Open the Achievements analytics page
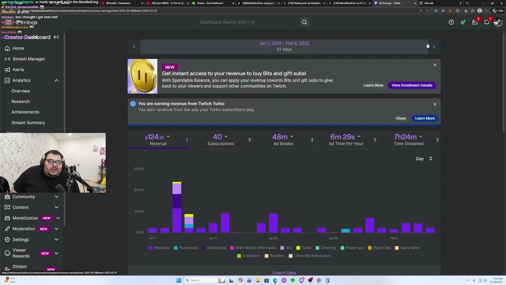This screenshot has width=506, height=285. click(x=25, y=112)
